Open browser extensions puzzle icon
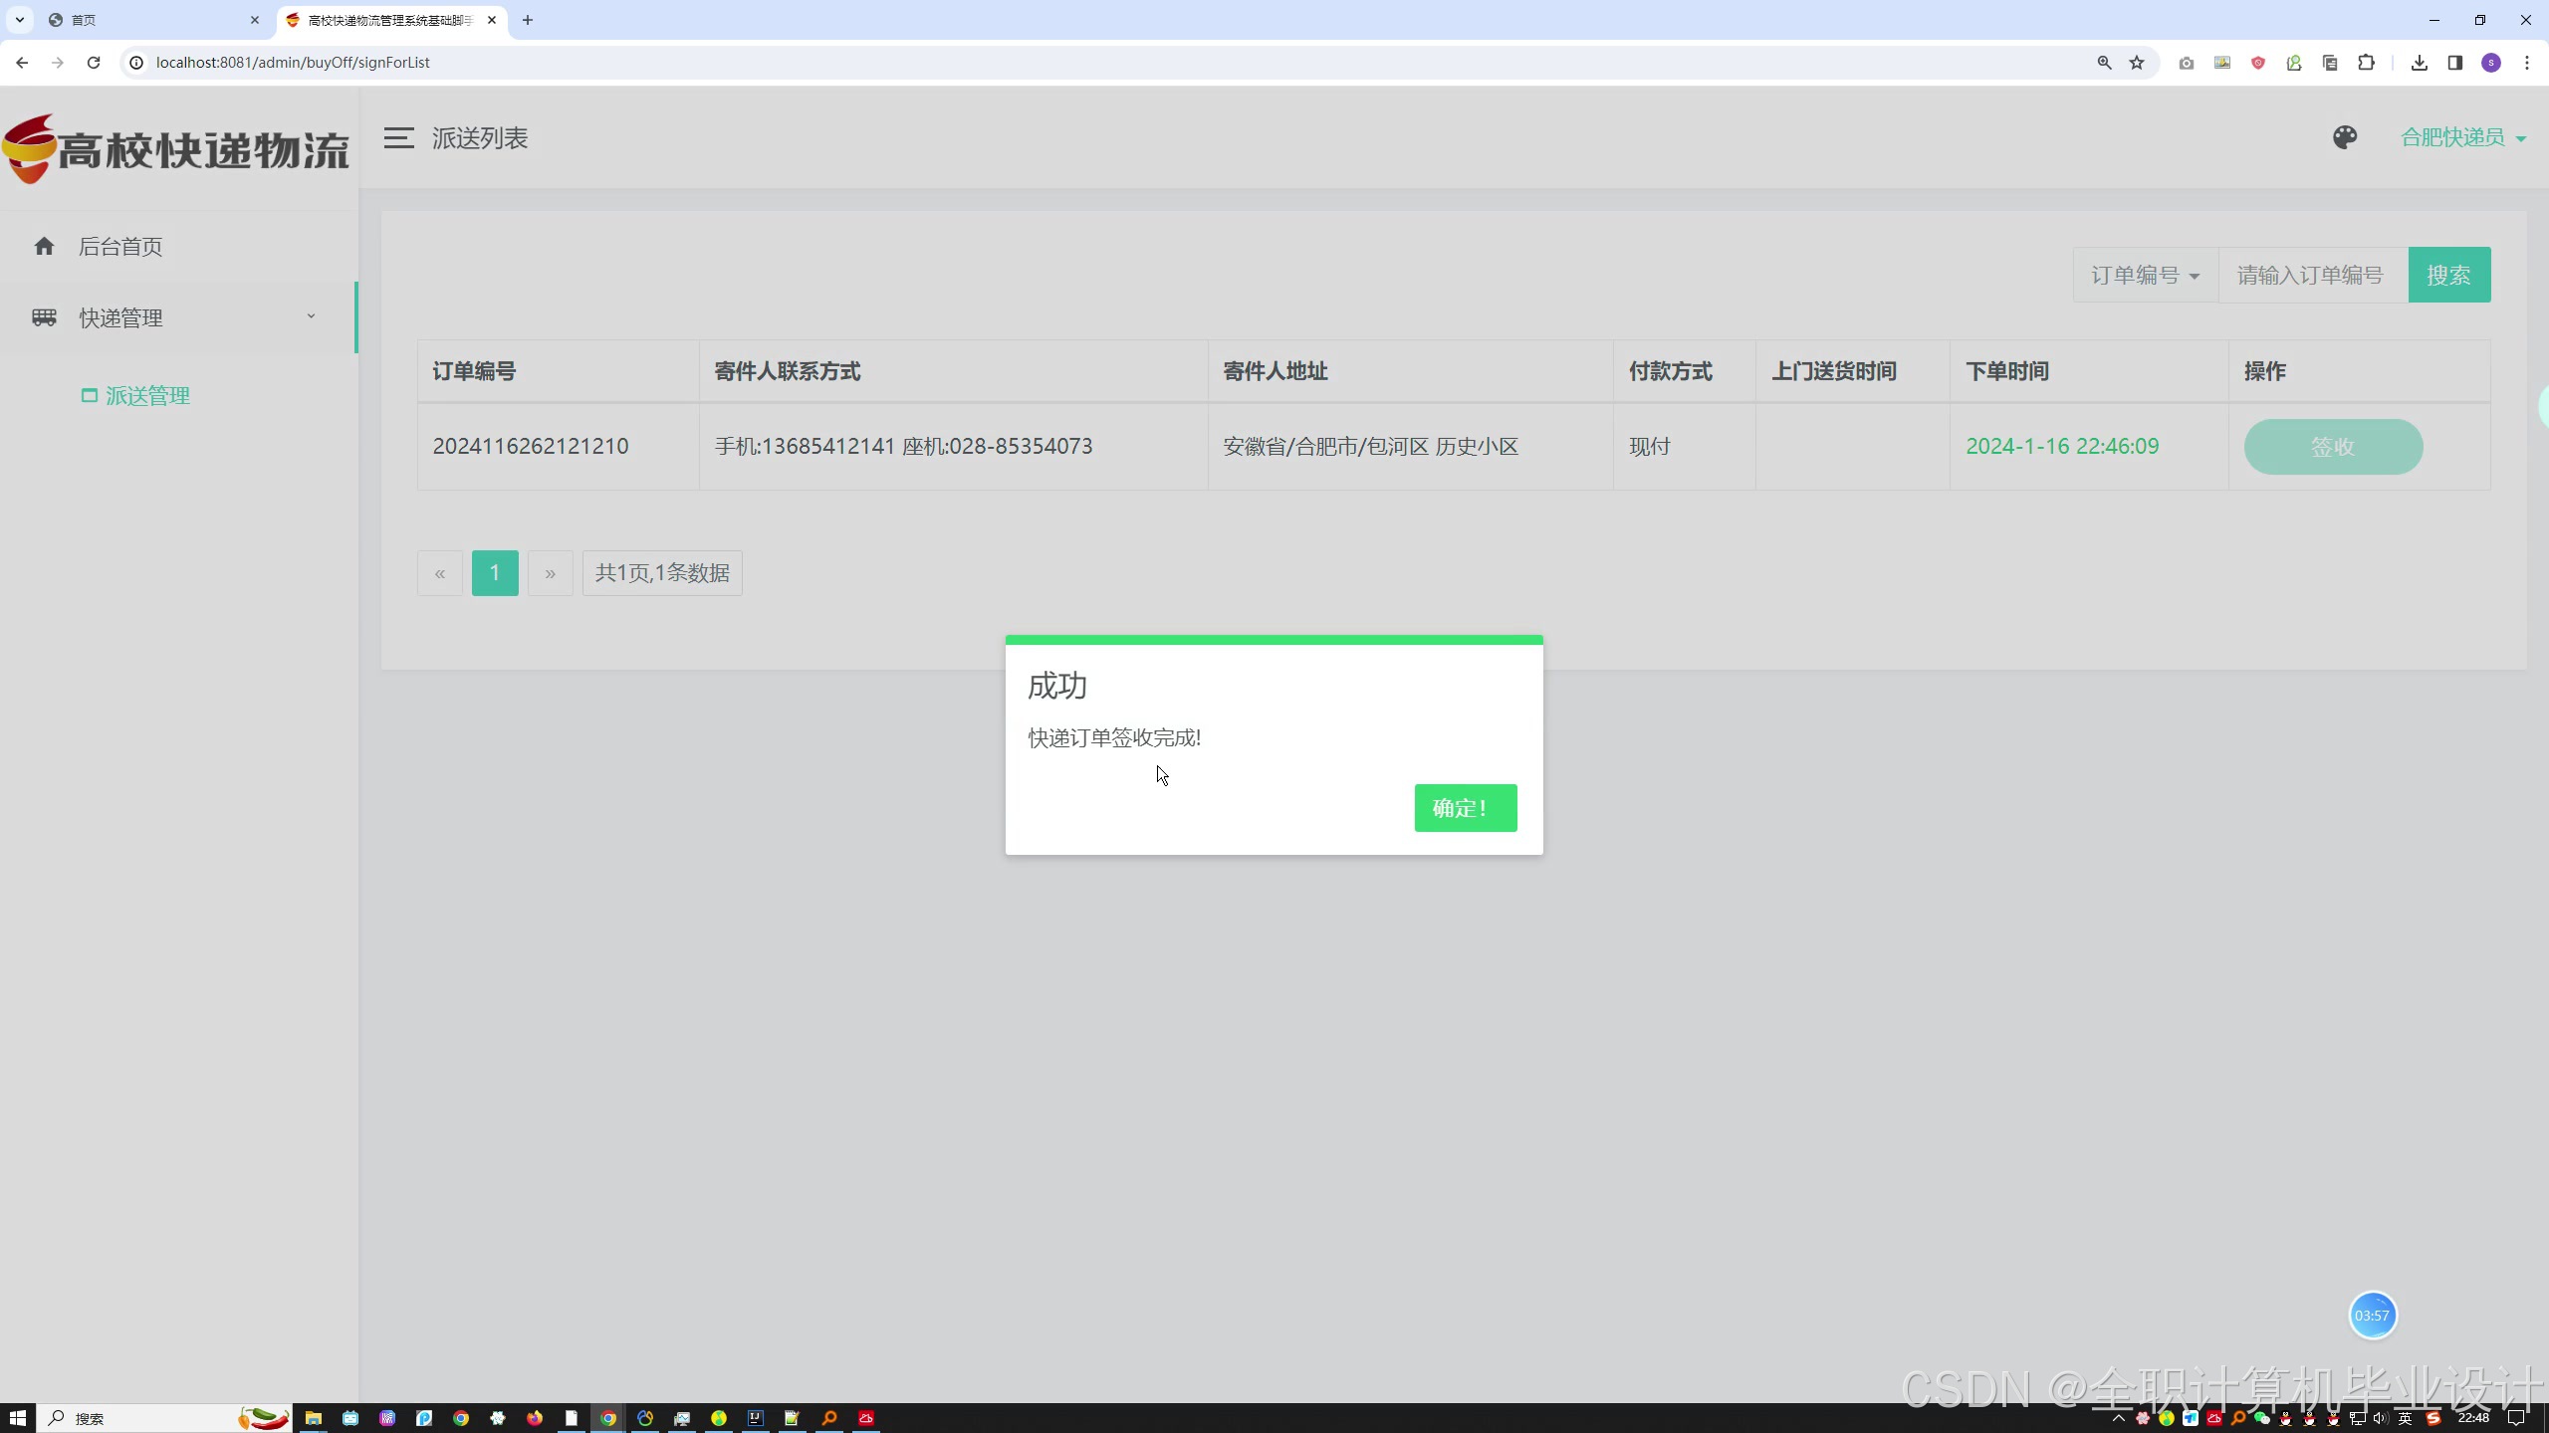The width and height of the screenshot is (2549, 1433). coord(2366,63)
